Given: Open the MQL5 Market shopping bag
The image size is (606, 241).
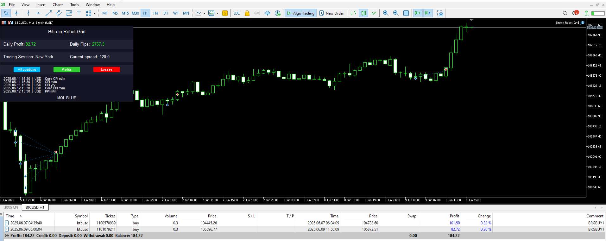Looking at the screenshot, I should point(247,13).
